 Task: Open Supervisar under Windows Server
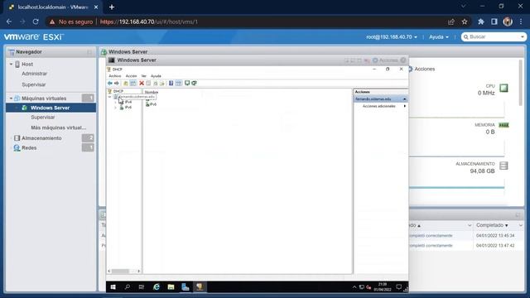click(42, 118)
